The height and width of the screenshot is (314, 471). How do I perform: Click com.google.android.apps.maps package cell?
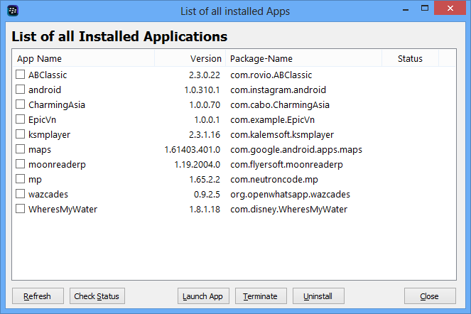[296, 150]
